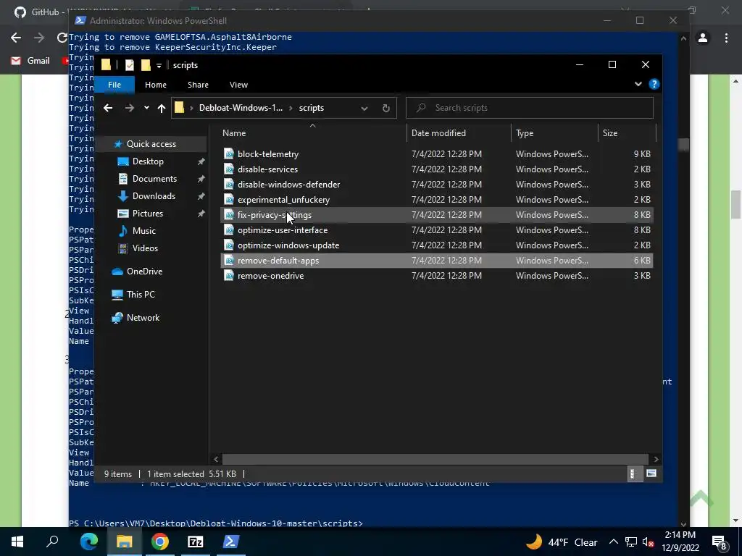
Task: Open Chrome profile avatar button
Action: pyautogui.click(x=703, y=38)
